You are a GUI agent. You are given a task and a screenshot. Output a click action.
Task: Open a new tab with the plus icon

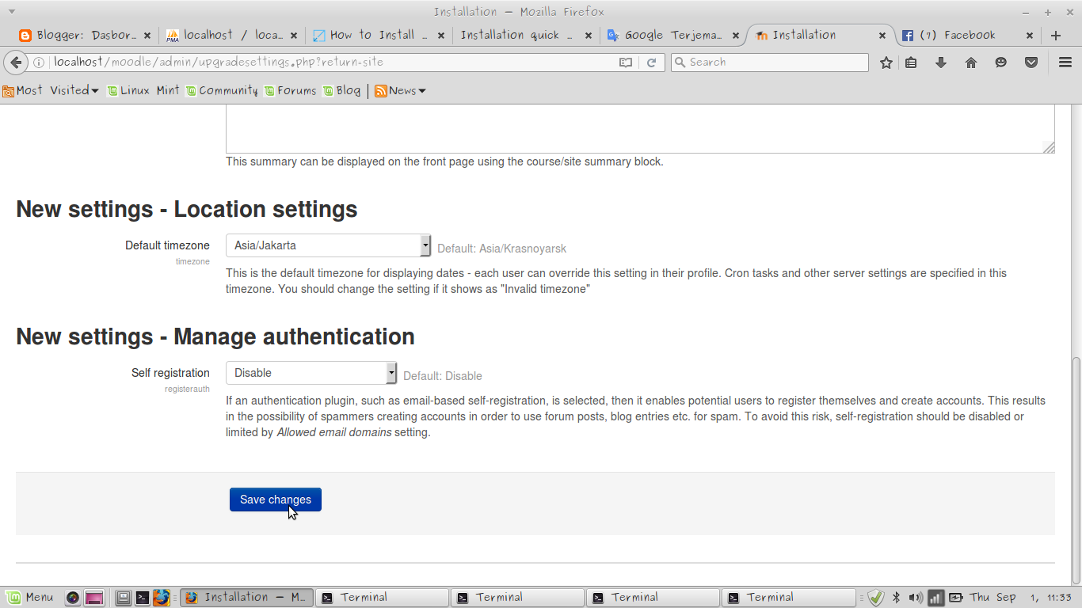(1056, 36)
